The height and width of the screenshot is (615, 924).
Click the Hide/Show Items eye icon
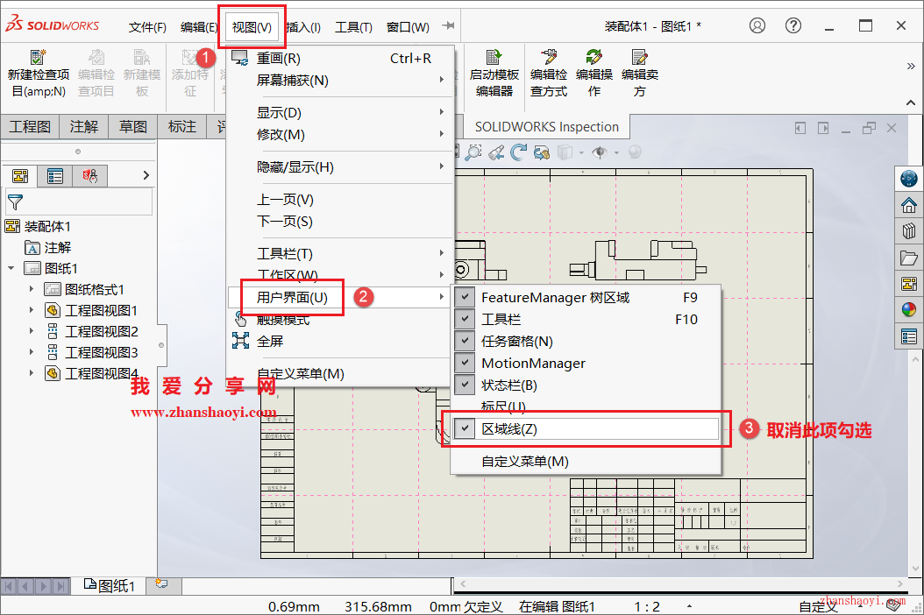click(600, 152)
